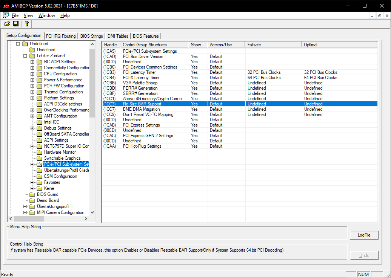
Task: Click the open folder icon for PCIe/PCI Sub-system
Action: pyautogui.click(x=39, y=164)
